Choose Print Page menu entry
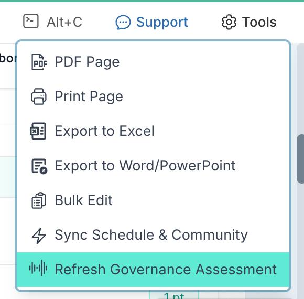 pos(153,97)
